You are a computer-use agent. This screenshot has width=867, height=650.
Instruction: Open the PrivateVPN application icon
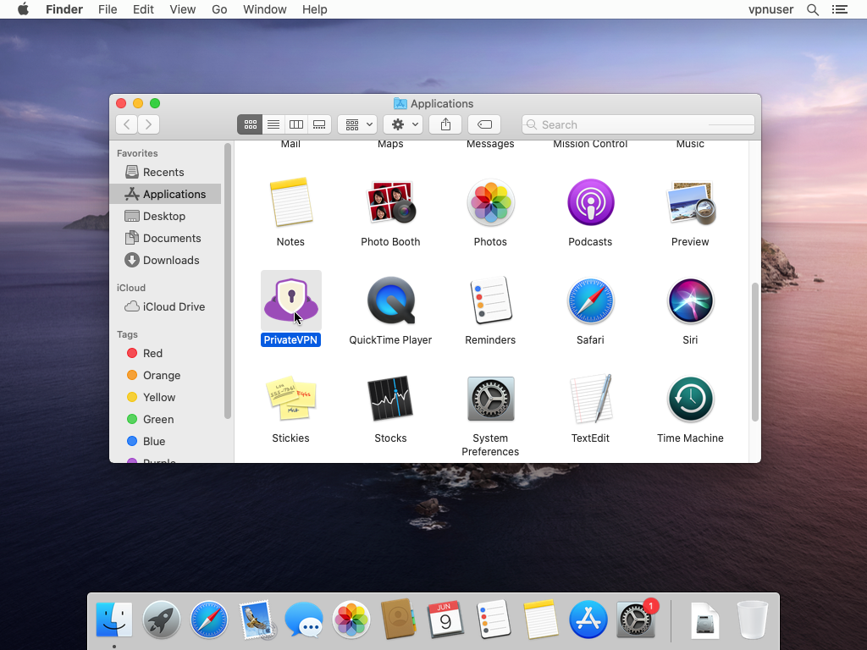point(290,301)
